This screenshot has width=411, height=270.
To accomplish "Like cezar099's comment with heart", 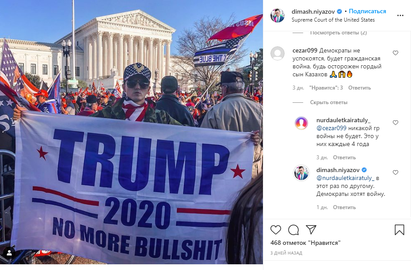I will point(396,53).
